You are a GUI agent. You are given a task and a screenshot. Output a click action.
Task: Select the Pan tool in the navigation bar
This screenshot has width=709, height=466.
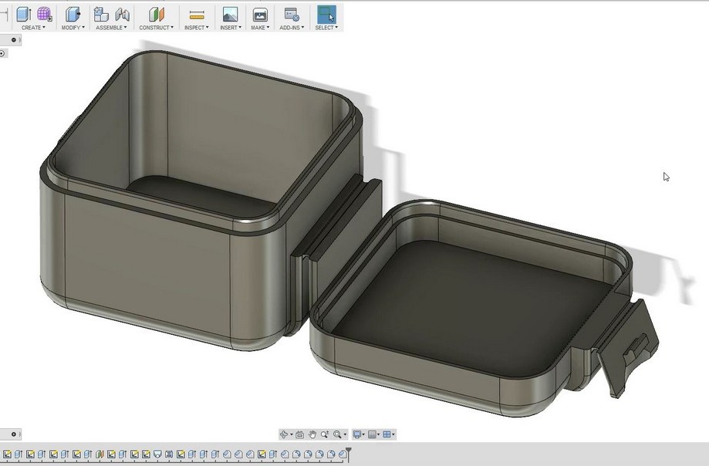point(313,434)
